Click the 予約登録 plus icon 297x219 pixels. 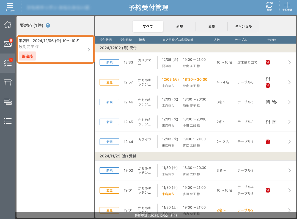pos(287,6)
